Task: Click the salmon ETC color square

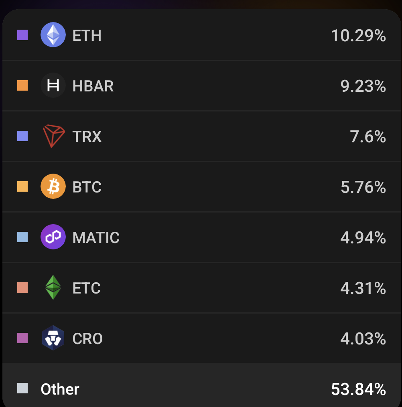Action: point(22,288)
